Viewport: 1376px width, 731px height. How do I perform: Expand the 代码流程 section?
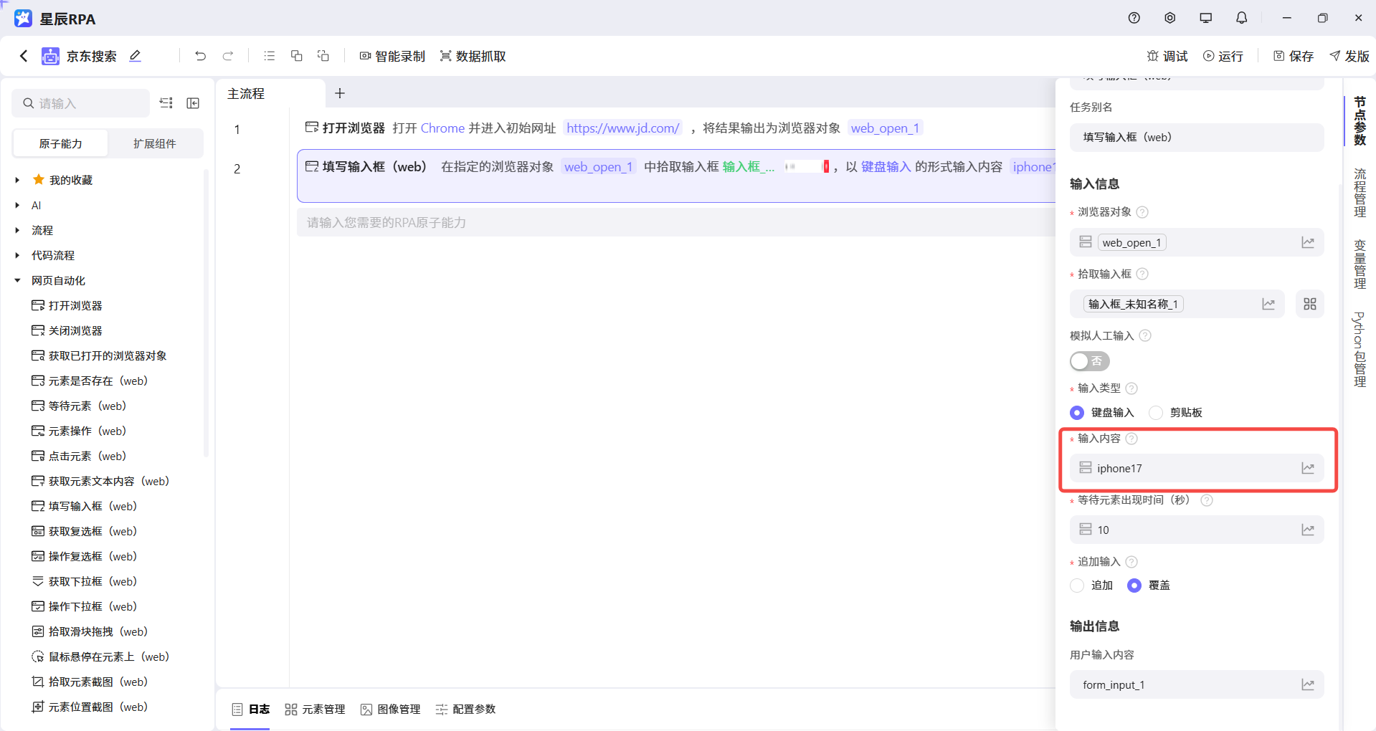coord(16,255)
